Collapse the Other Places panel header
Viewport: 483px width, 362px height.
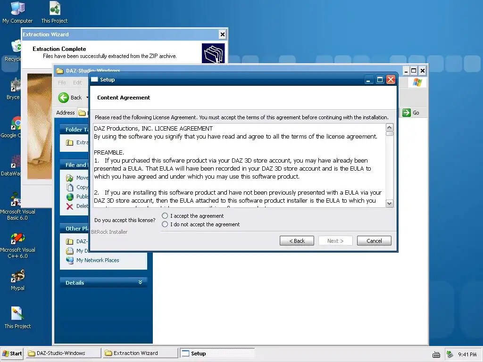[74, 229]
